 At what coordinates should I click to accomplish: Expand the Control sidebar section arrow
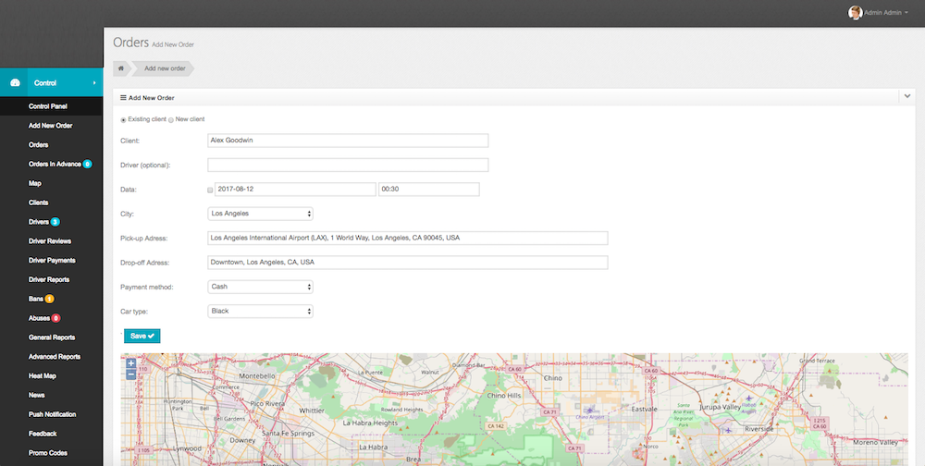tap(94, 83)
